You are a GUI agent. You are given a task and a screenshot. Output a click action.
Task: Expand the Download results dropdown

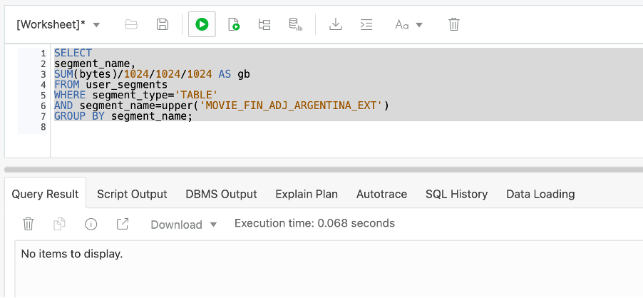184,225
